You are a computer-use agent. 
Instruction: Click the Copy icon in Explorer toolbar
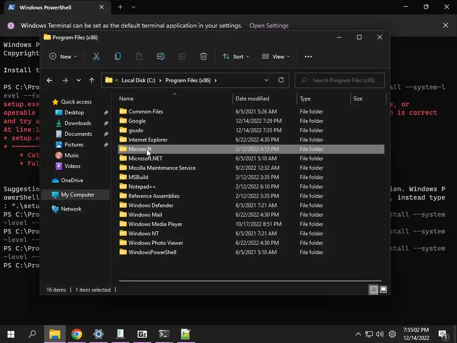click(x=118, y=56)
